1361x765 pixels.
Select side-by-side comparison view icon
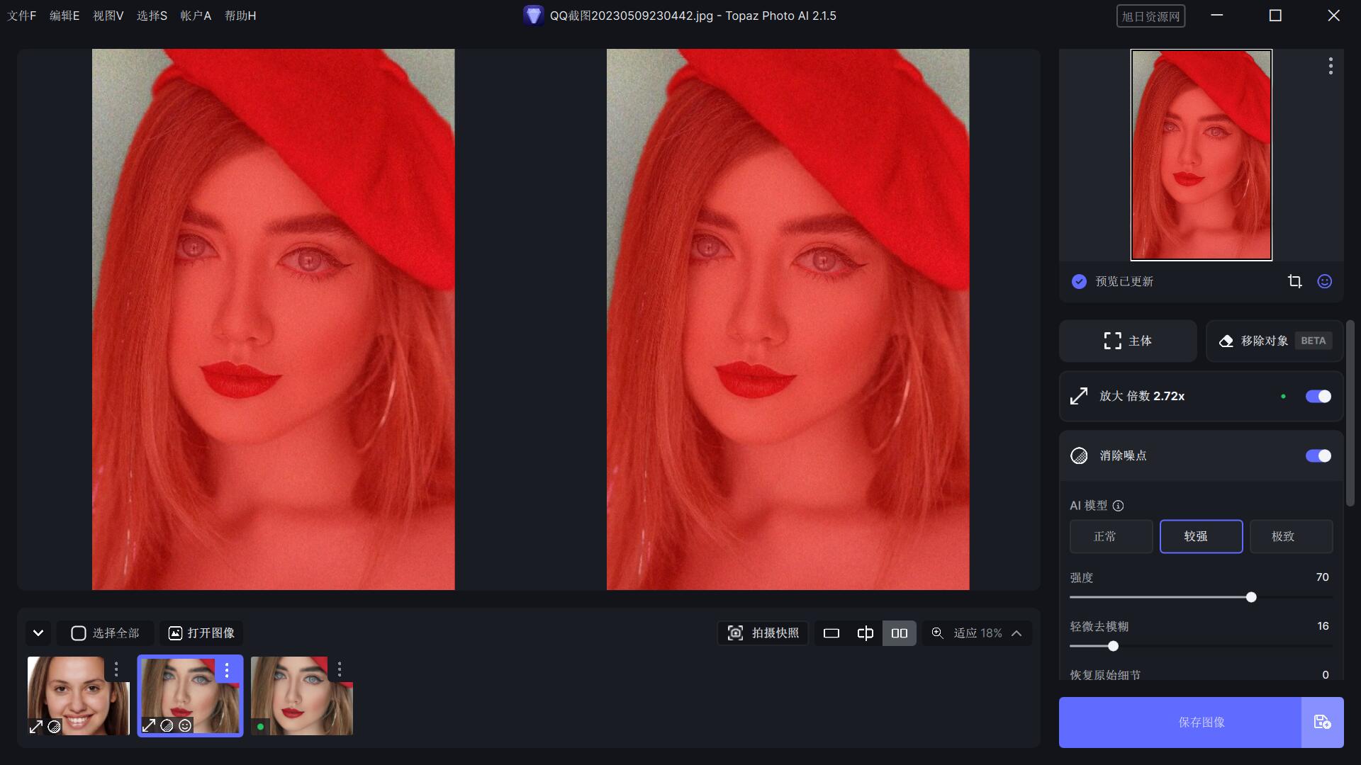pyautogui.click(x=899, y=633)
